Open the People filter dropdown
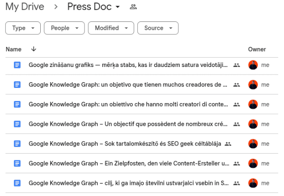This screenshot has width=284, height=196. point(64,28)
